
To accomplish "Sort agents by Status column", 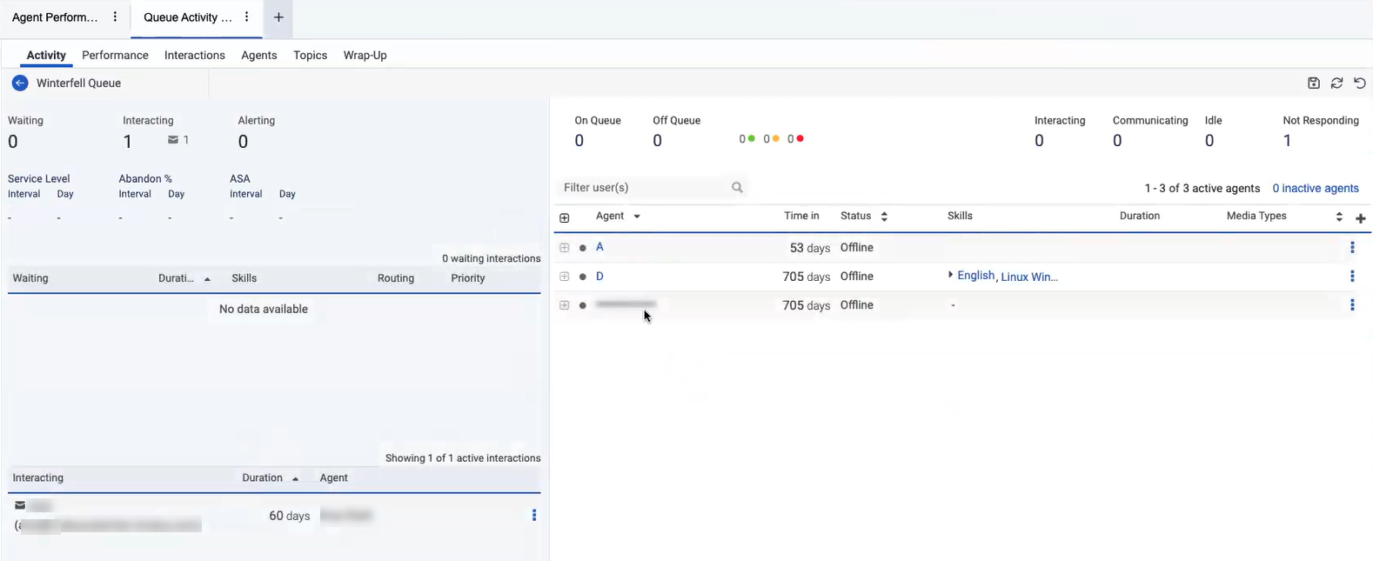I will [x=884, y=217].
